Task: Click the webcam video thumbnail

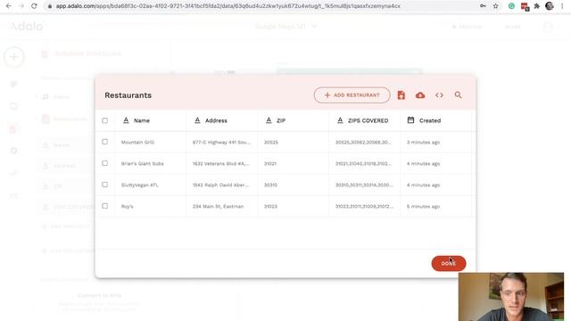Action: click(511, 297)
